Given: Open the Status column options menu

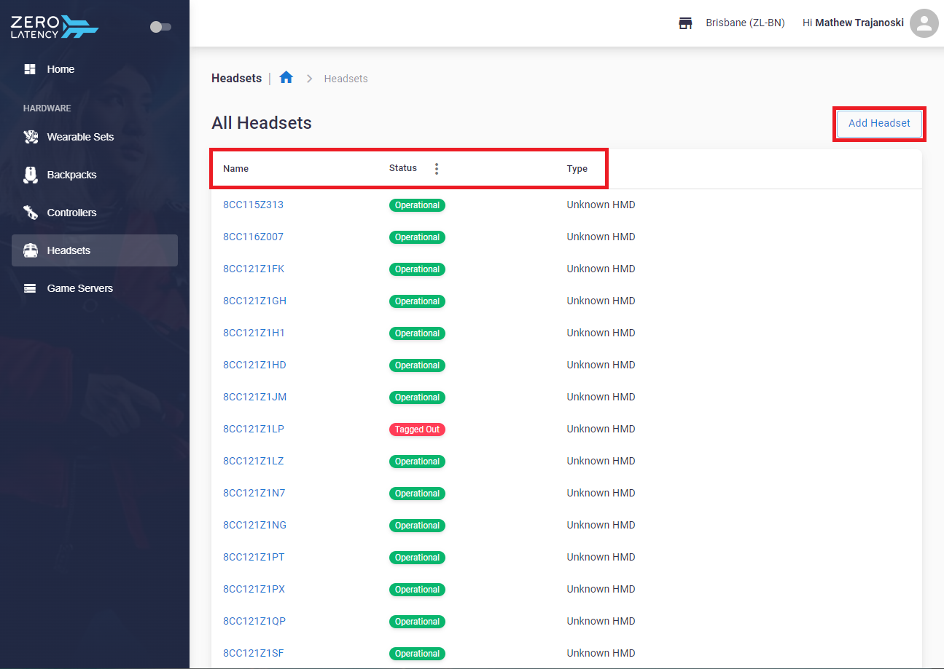Looking at the screenshot, I should (x=437, y=169).
